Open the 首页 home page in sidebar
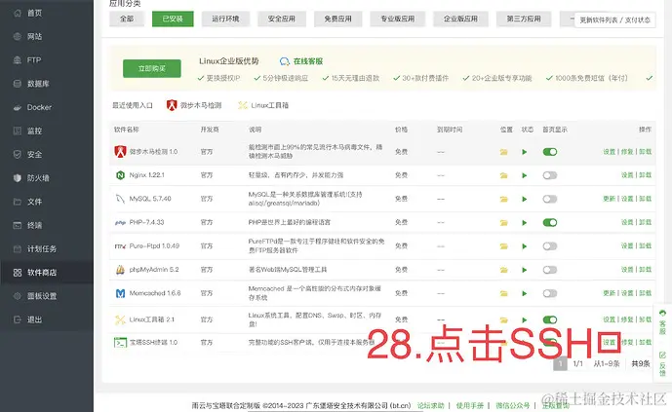 pyautogui.click(x=34, y=13)
